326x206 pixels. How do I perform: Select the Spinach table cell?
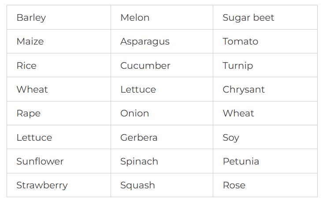[x=139, y=161]
